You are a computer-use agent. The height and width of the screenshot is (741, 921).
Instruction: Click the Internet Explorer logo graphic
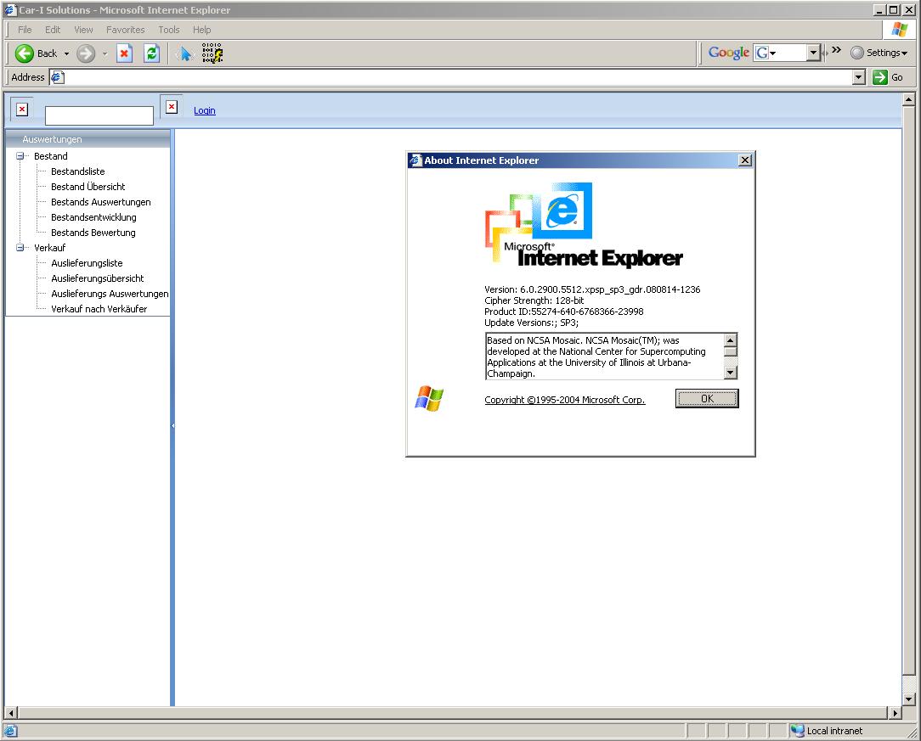tap(583, 225)
